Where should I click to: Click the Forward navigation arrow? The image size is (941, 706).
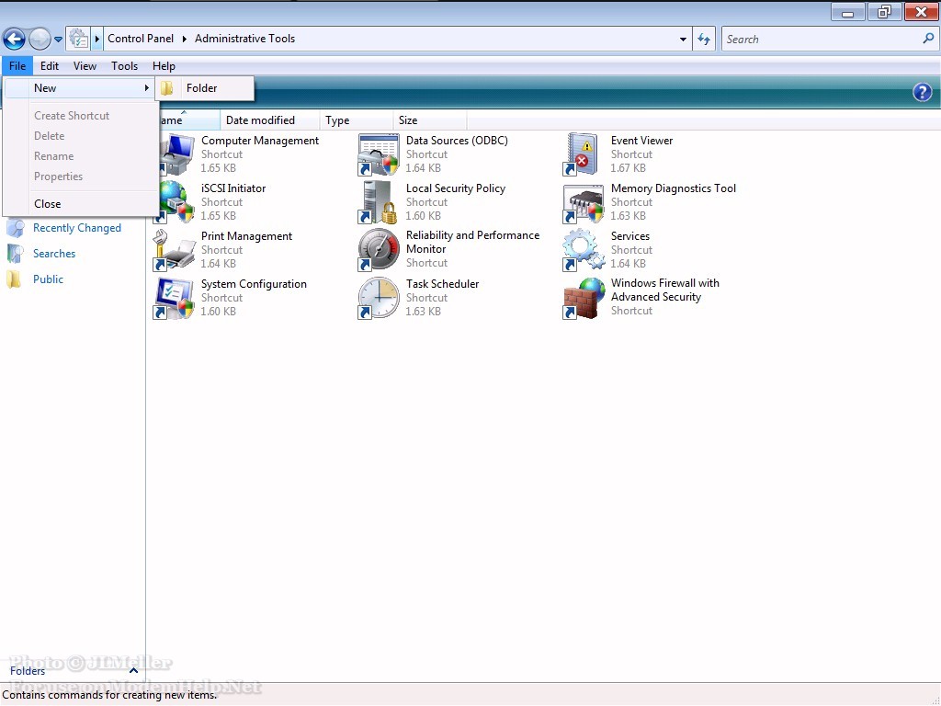coord(40,39)
